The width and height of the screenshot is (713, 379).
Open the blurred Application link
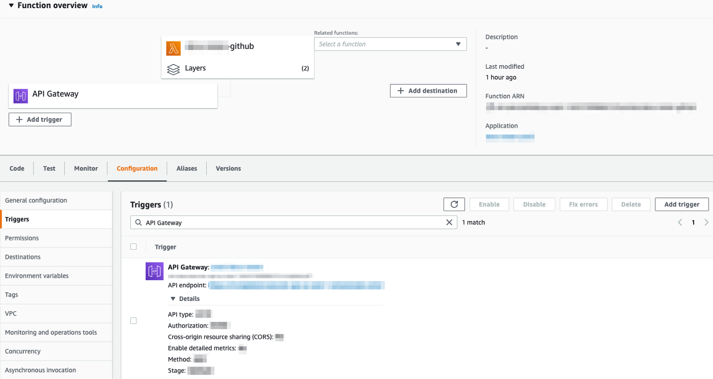tap(510, 137)
